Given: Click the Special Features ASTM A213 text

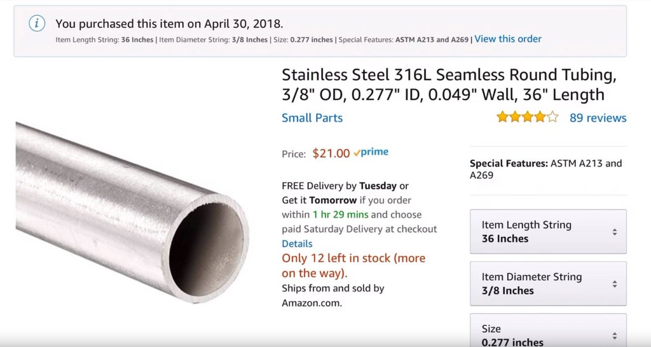Looking at the screenshot, I should click(545, 169).
